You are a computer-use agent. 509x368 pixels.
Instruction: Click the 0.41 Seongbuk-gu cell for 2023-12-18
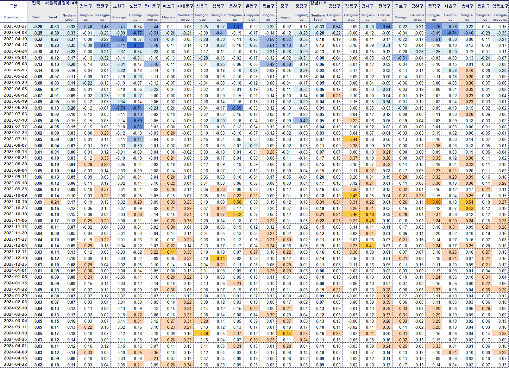point(218,258)
